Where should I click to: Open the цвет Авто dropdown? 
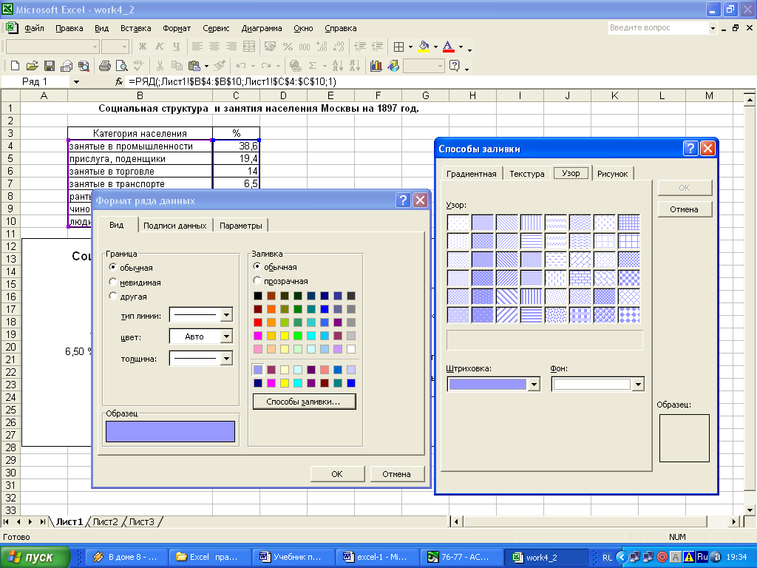pyautogui.click(x=226, y=337)
